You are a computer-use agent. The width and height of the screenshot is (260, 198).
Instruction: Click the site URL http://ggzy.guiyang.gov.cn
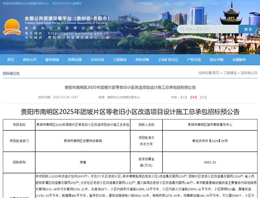coord(78,33)
